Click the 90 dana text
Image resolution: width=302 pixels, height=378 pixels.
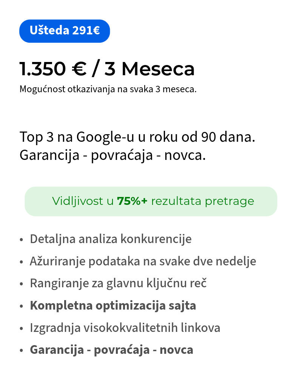tap(227, 137)
